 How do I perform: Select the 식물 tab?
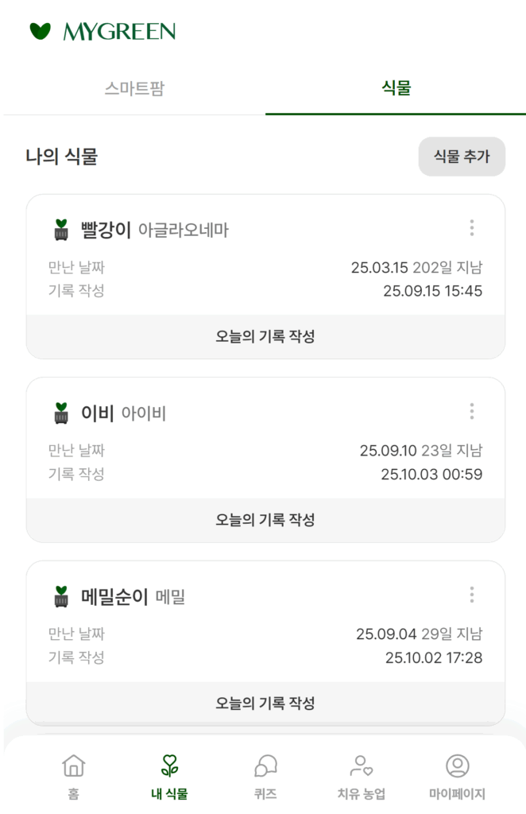click(396, 88)
